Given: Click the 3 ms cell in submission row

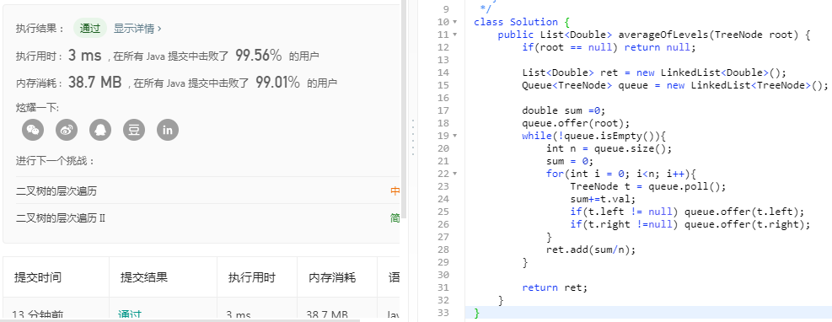Looking at the screenshot, I should click(238, 315).
